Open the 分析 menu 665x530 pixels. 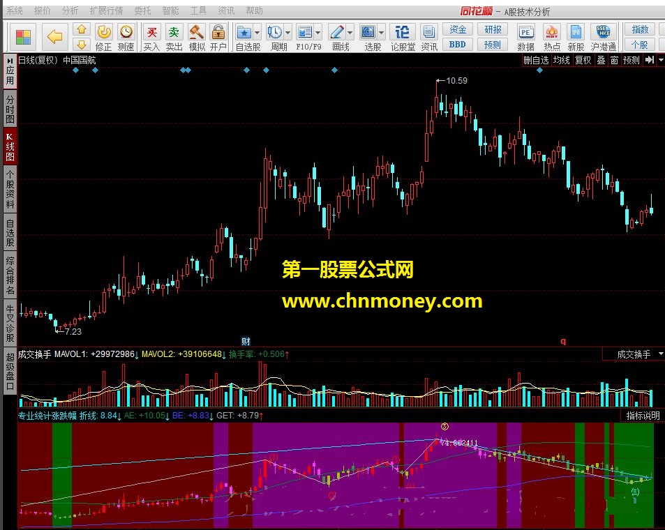tap(70, 10)
